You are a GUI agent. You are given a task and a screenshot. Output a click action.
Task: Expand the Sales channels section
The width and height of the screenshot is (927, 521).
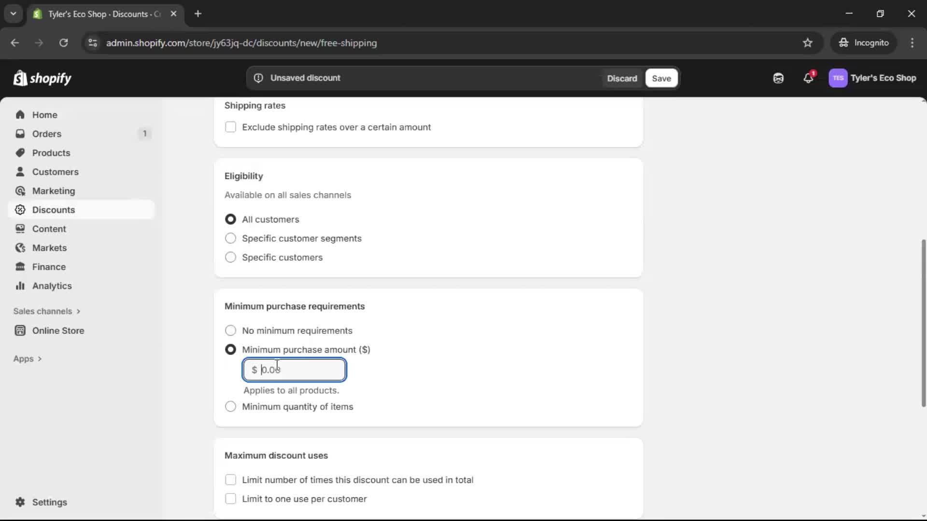pos(47,311)
